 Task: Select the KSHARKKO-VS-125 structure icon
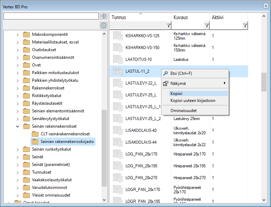pyautogui.click(x=117, y=35)
